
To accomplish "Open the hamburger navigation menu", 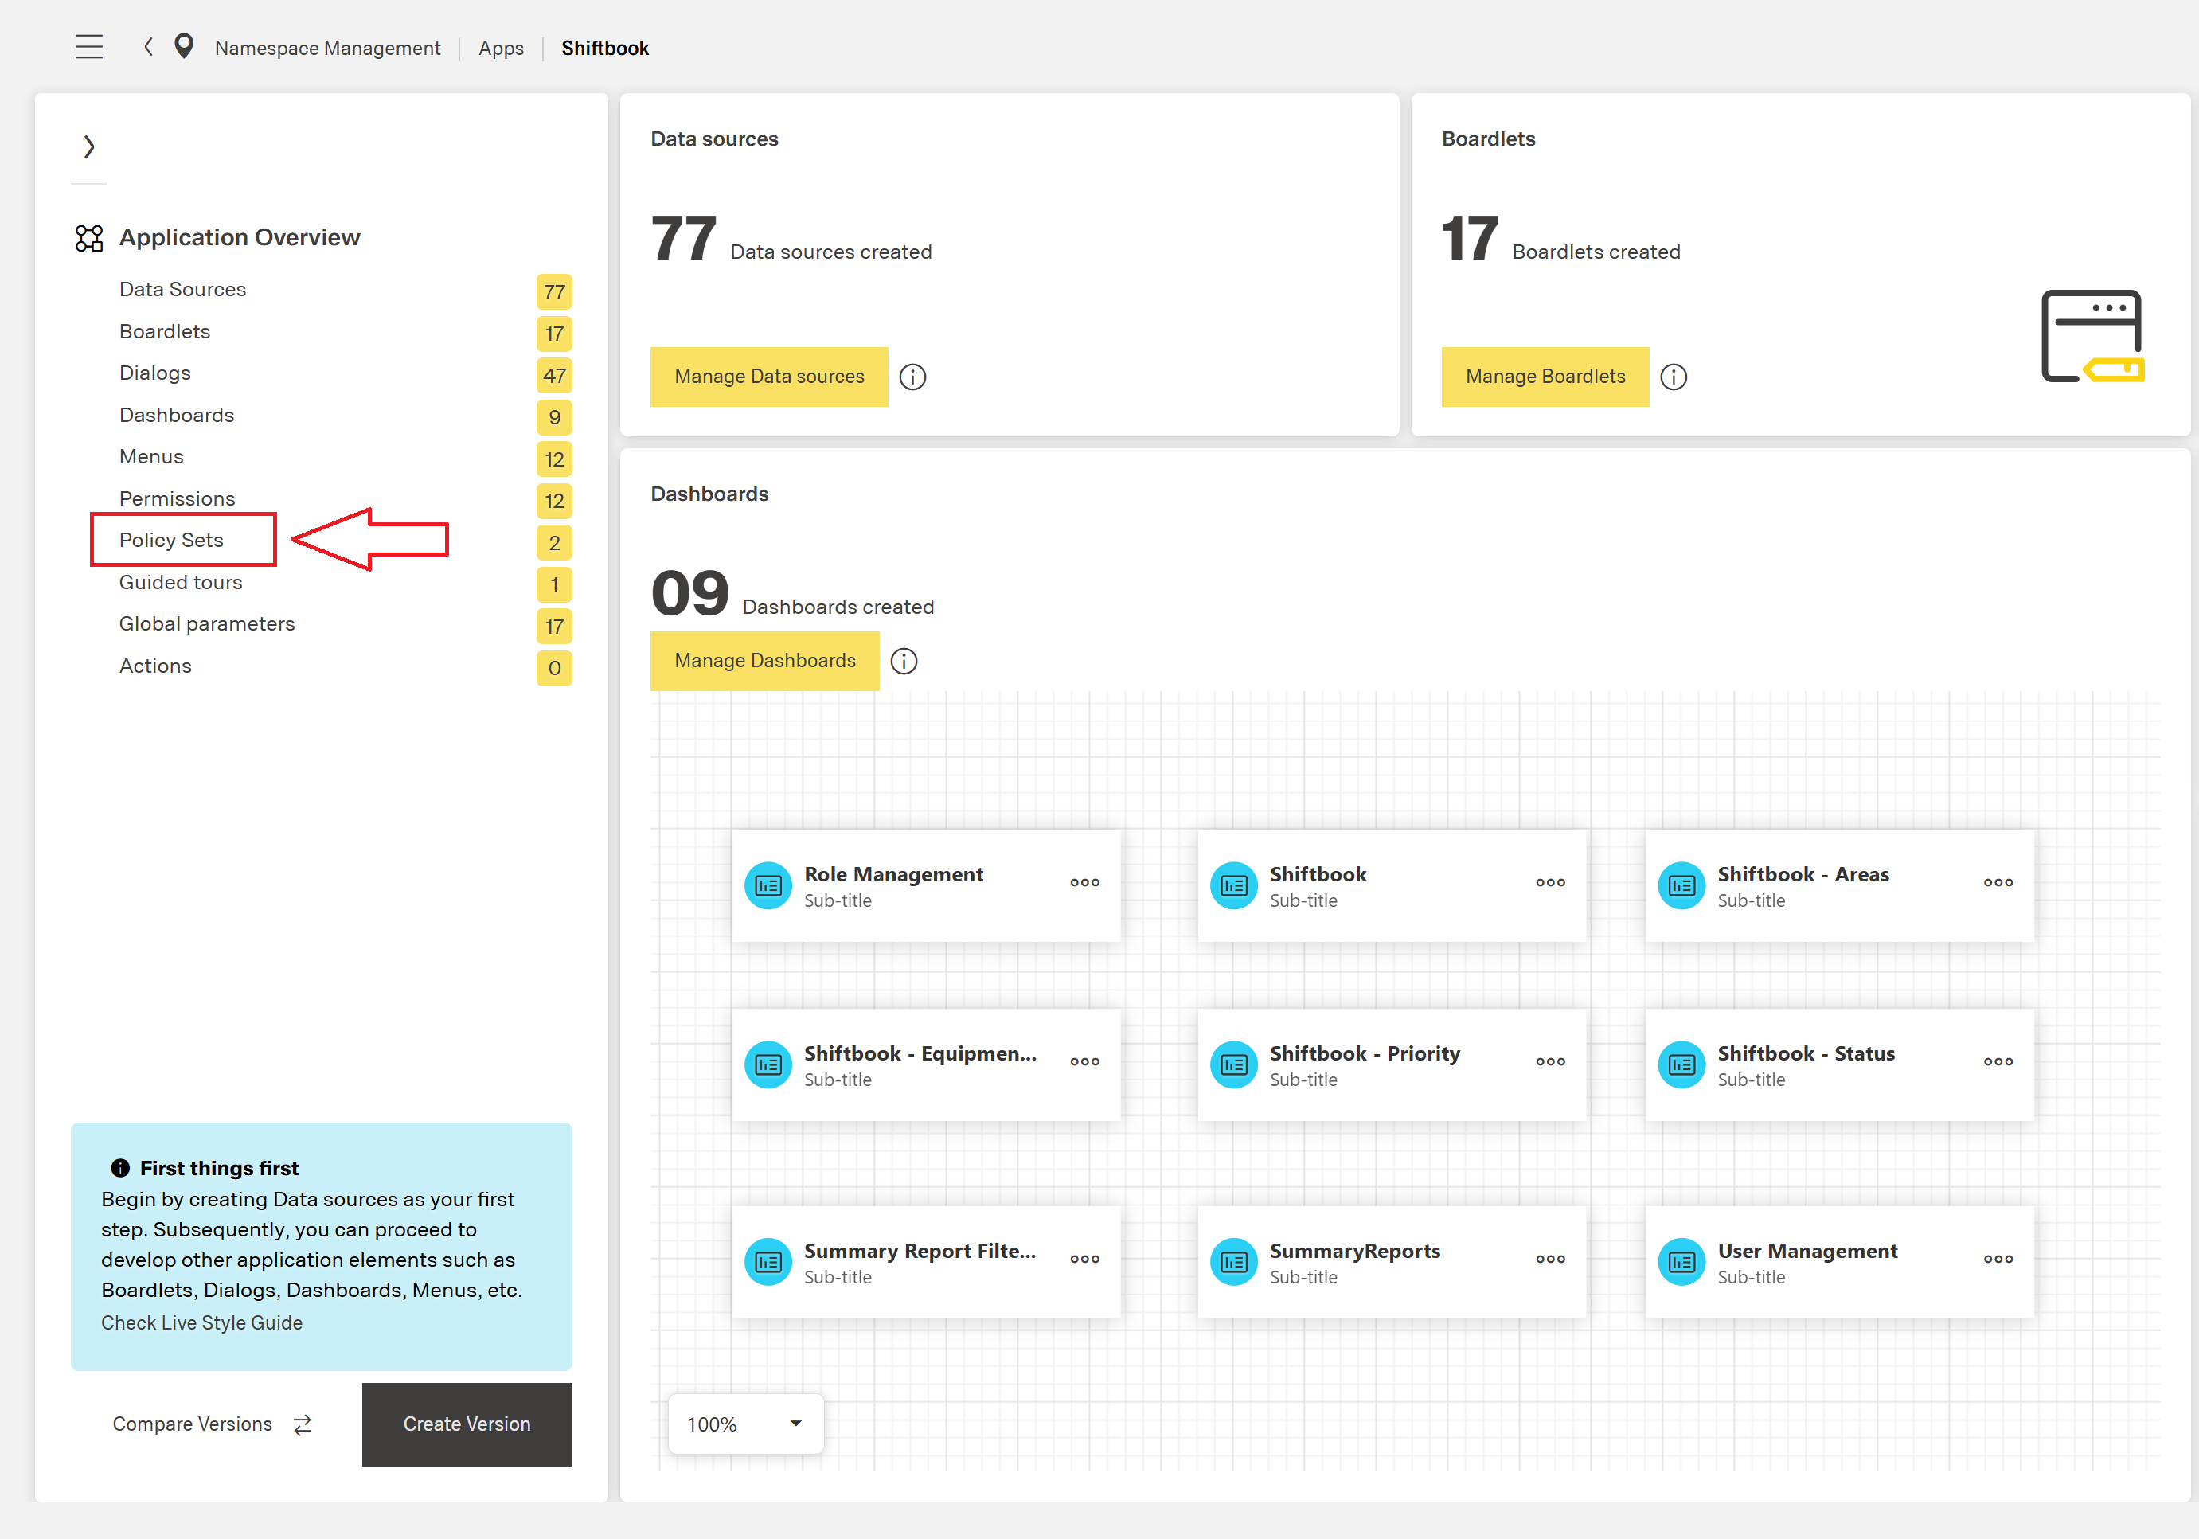I will 89,45.
